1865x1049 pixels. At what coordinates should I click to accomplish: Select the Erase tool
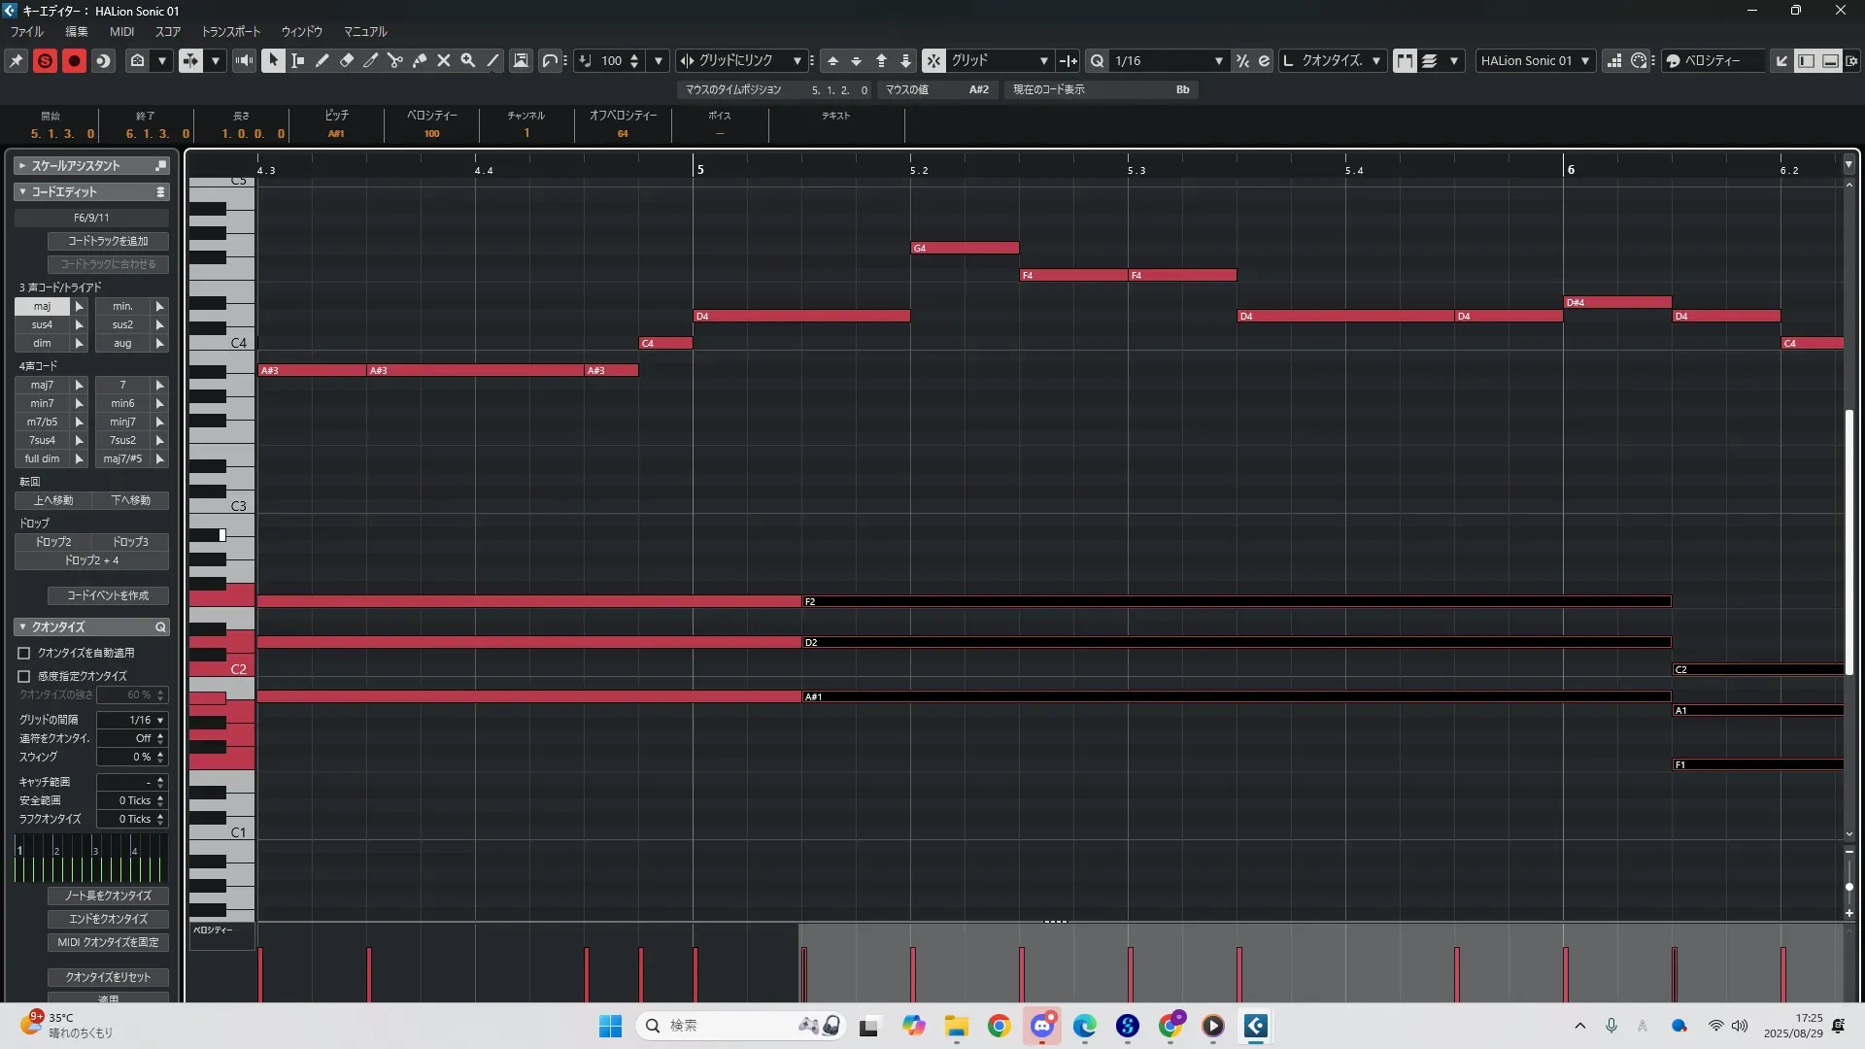click(x=347, y=60)
